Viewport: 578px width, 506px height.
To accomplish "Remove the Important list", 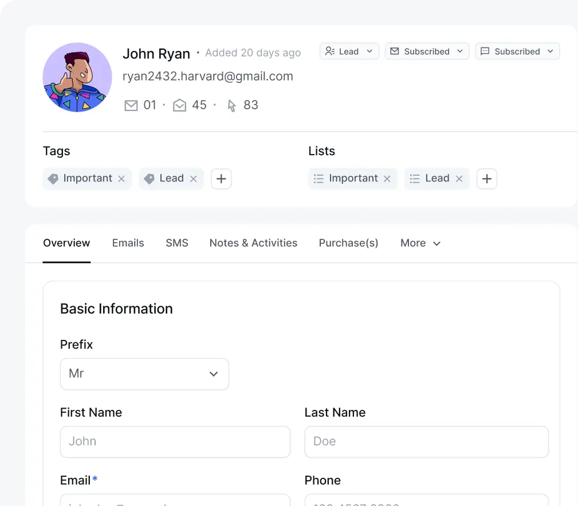I will click(387, 179).
